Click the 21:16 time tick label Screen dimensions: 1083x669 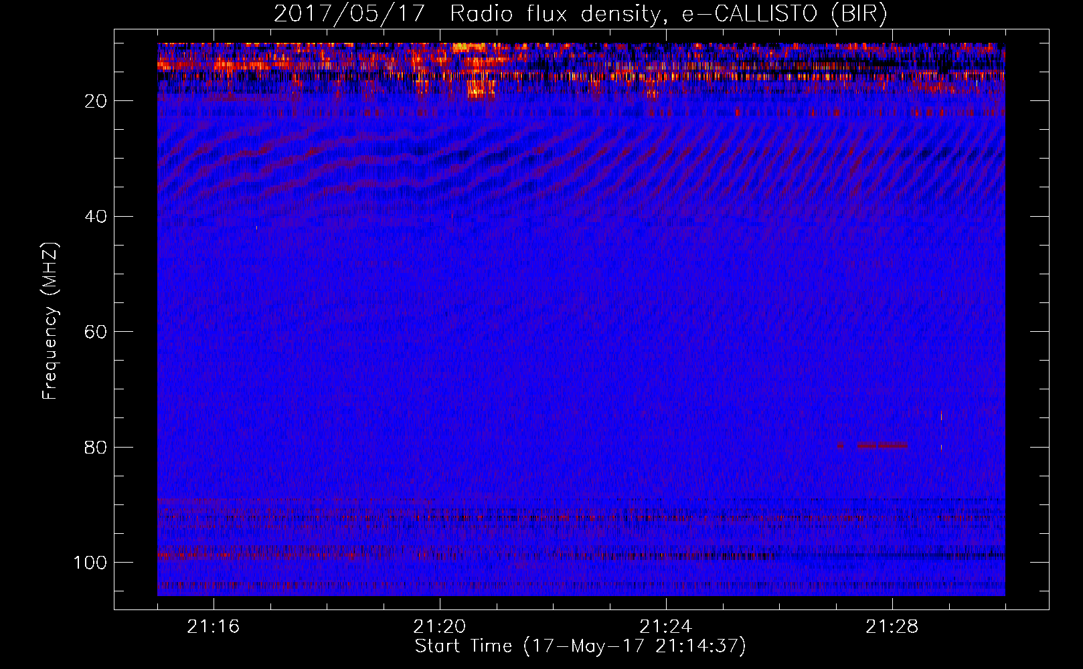214,627
